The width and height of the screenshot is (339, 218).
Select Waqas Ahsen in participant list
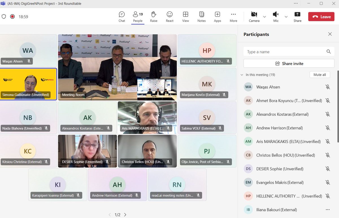287,87
